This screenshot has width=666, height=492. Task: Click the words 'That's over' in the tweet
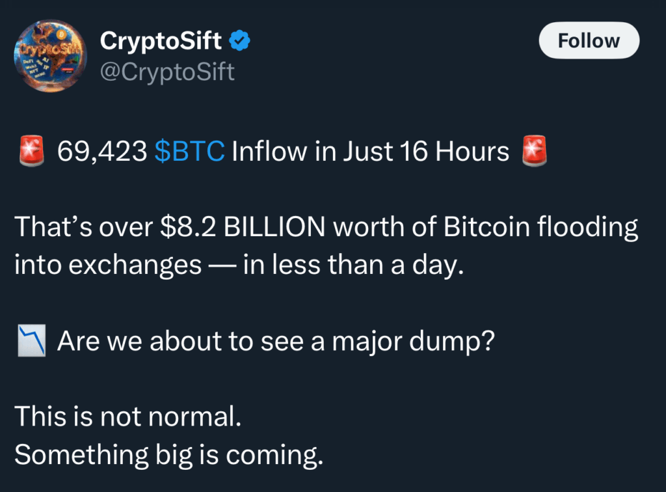[83, 227]
